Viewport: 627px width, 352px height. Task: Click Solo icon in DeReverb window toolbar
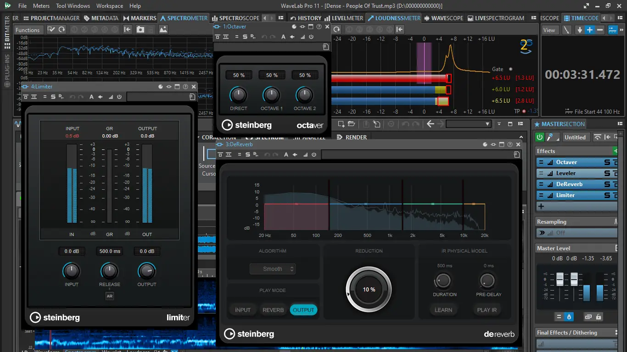[248, 154]
